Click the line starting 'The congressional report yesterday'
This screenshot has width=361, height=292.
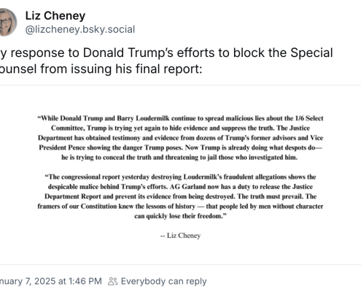click(x=180, y=177)
